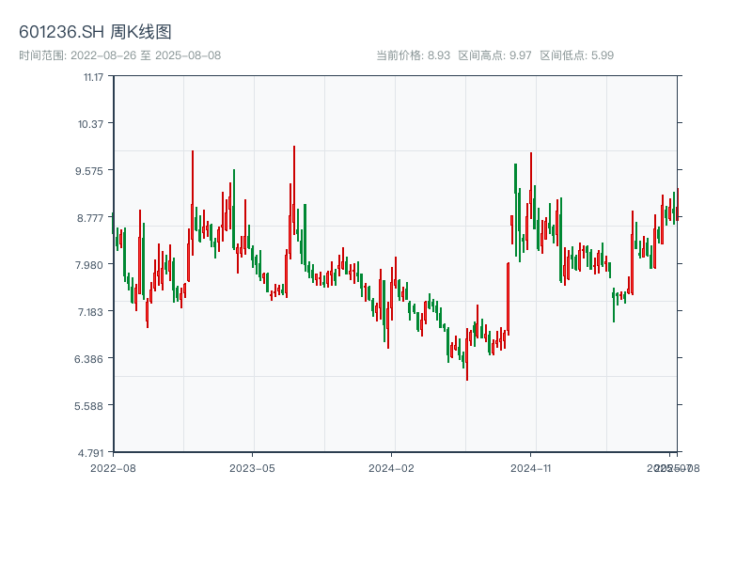
Task: Click the 2022-08 x-axis date label
Action: click(113, 467)
